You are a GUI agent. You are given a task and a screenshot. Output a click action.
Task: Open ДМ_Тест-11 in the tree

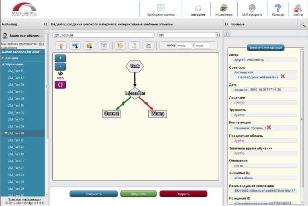tap(16, 71)
